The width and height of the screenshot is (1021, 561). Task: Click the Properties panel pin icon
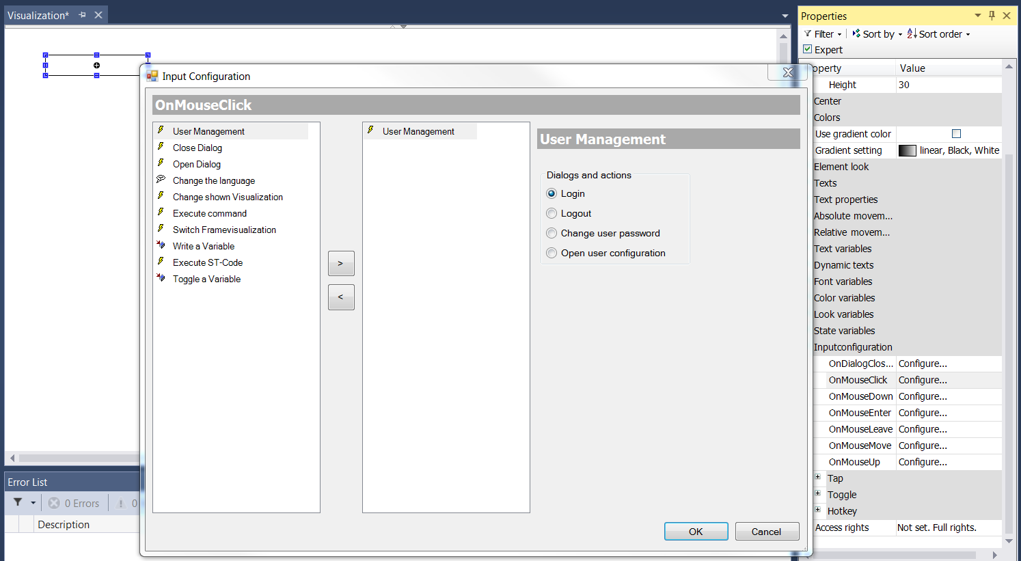click(992, 15)
